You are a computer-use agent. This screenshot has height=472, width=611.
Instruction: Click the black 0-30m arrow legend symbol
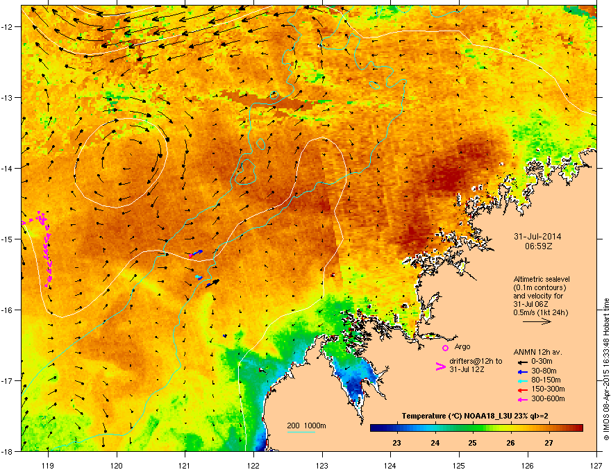523,362
